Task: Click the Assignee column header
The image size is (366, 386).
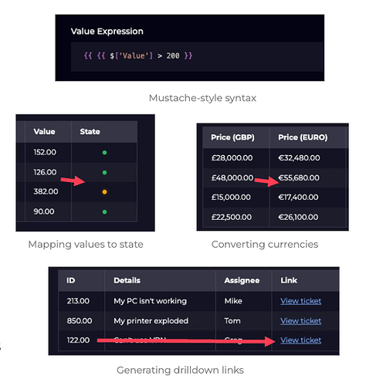Action: (243, 280)
